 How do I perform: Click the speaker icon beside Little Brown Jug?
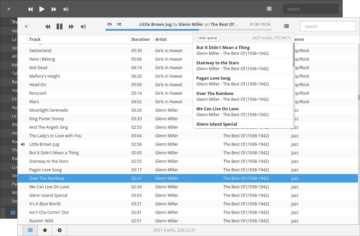click(x=23, y=144)
